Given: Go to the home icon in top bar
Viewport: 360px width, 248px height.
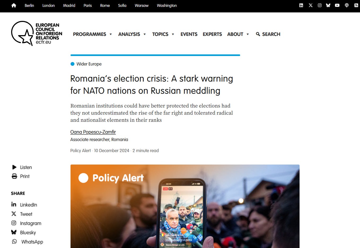Looking at the screenshot, I should pos(14,5).
